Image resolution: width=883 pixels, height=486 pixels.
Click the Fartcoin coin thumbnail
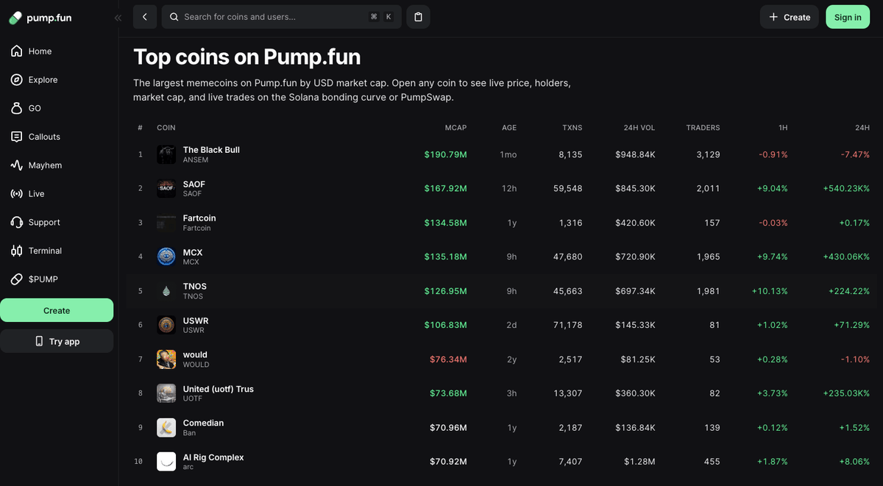click(x=166, y=223)
